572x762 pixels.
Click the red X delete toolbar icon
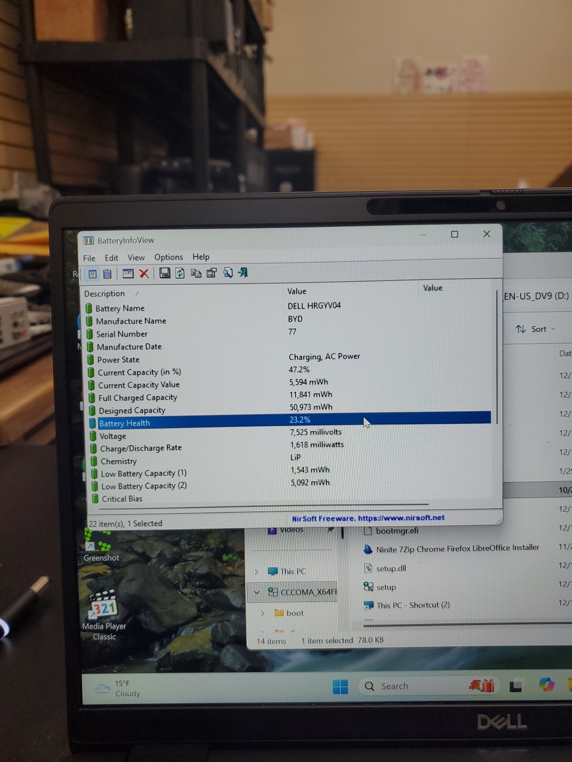point(144,273)
